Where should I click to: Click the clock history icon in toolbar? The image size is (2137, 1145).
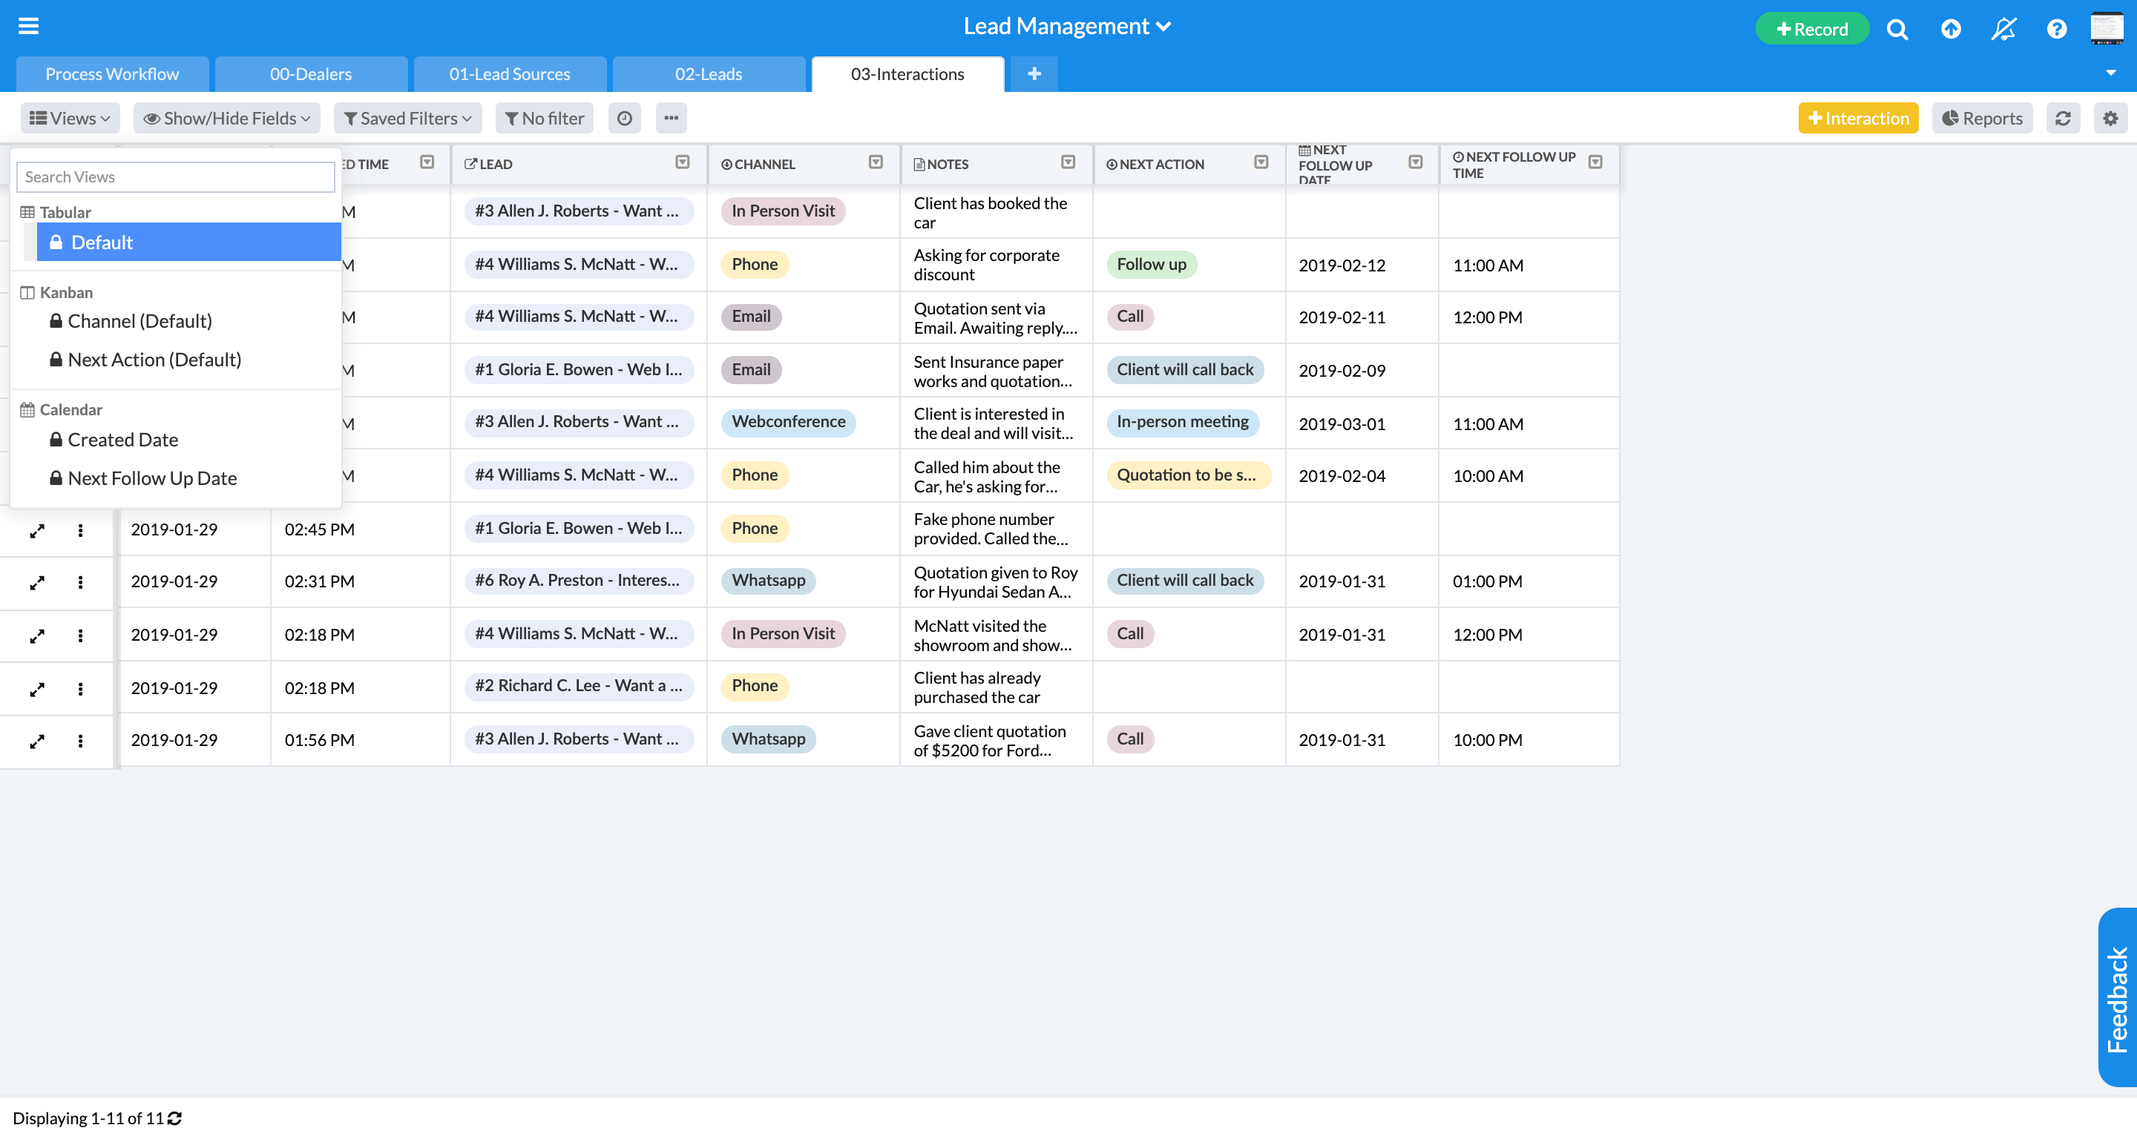(x=625, y=119)
